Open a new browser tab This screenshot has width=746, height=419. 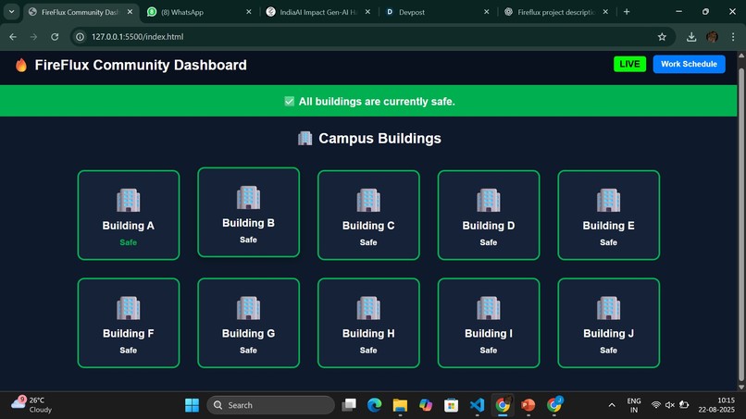pyautogui.click(x=627, y=12)
